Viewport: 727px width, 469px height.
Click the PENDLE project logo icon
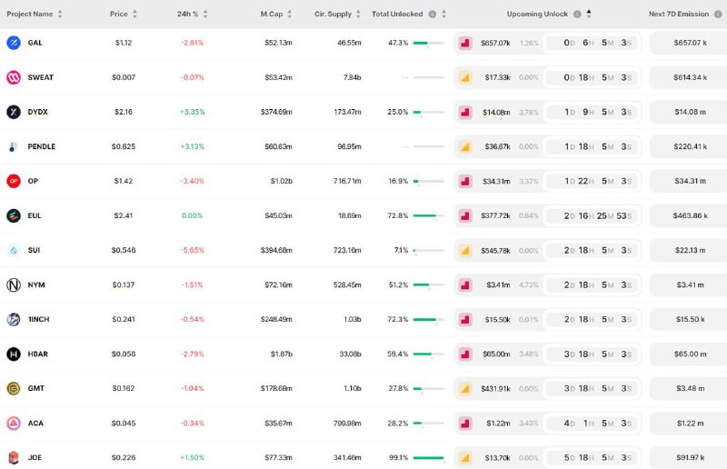pyautogui.click(x=14, y=146)
